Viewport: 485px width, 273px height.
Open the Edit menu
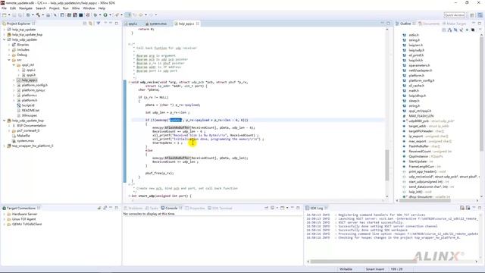13,8
